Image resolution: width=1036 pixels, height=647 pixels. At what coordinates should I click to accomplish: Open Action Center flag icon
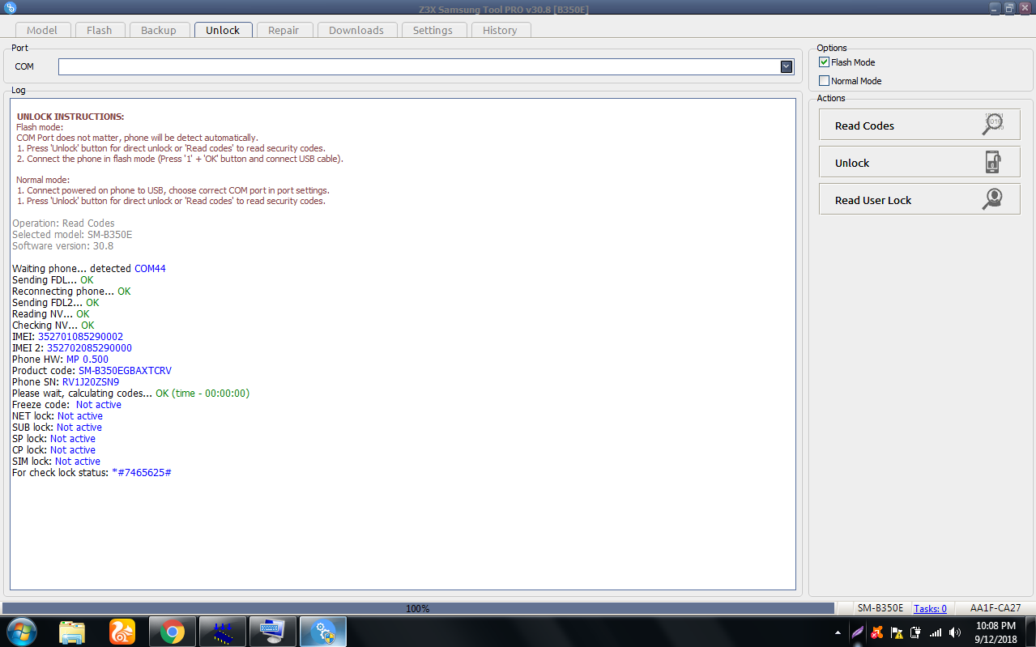tap(897, 632)
